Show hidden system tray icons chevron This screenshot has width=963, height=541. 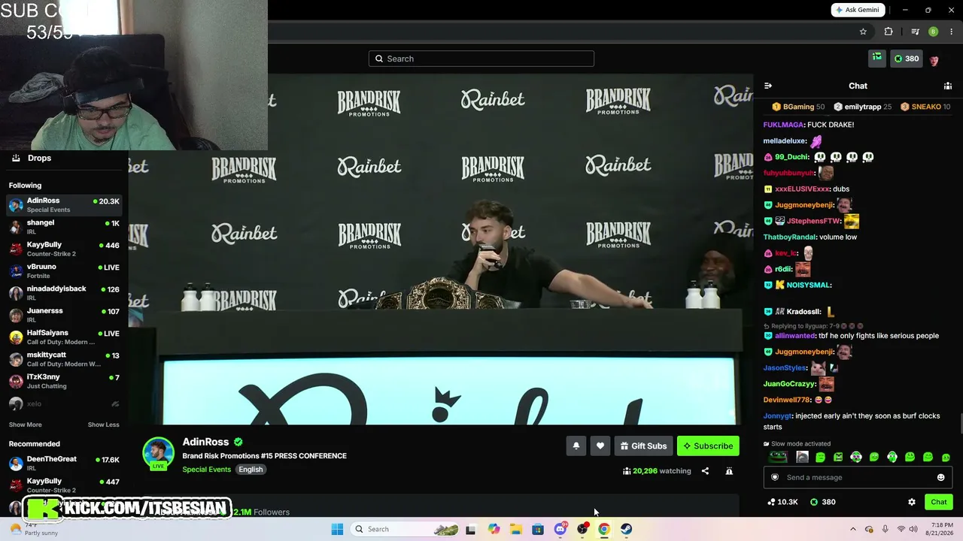pyautogui.click(x=852, y=529)
